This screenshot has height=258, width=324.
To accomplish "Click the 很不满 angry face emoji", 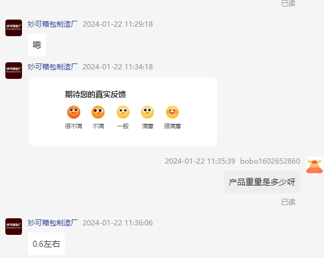I will point(74,112).
